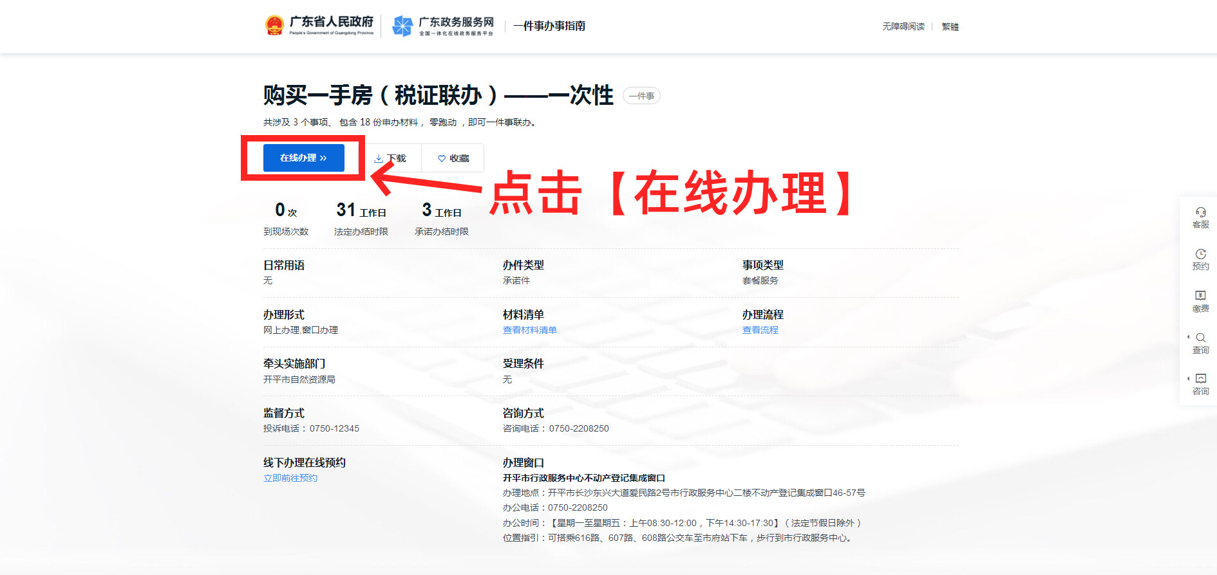The image size is (1217, 575).
Task: Click the 缴费 payment icon in sidebar
Action: click(1200, 296)
